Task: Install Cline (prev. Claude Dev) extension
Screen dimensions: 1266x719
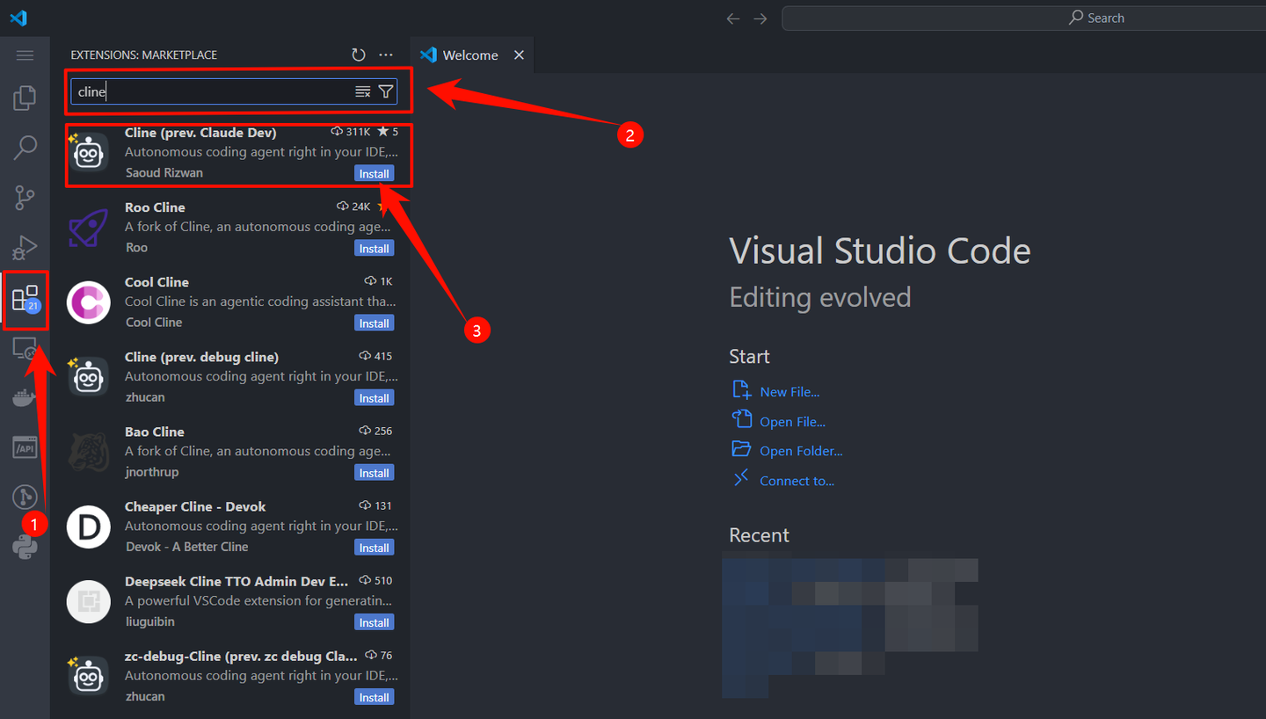Action: pyautogui.click(x=374, y=173)
